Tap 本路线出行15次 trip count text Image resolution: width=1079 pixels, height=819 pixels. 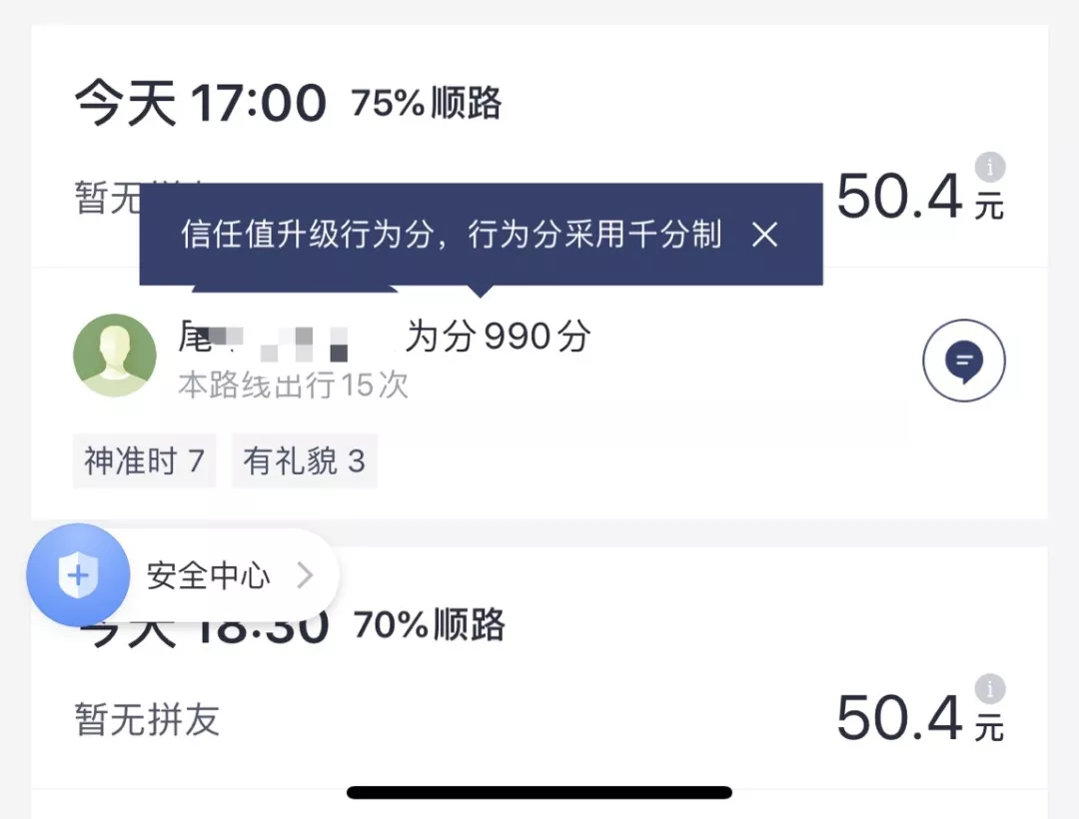click(293, 386)
